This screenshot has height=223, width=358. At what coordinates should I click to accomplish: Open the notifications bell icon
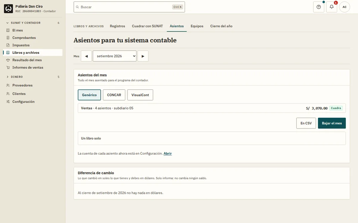(331, 7)
